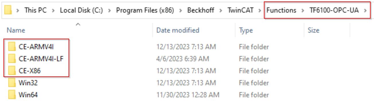Select the Win32 folder icon
Viewport: 374px width, 103px height.
point(12,83)
